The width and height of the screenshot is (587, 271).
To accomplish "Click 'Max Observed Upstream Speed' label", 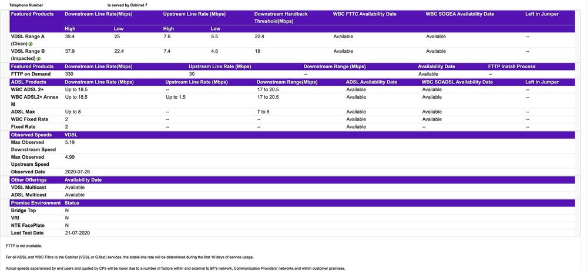I will 29,160.
